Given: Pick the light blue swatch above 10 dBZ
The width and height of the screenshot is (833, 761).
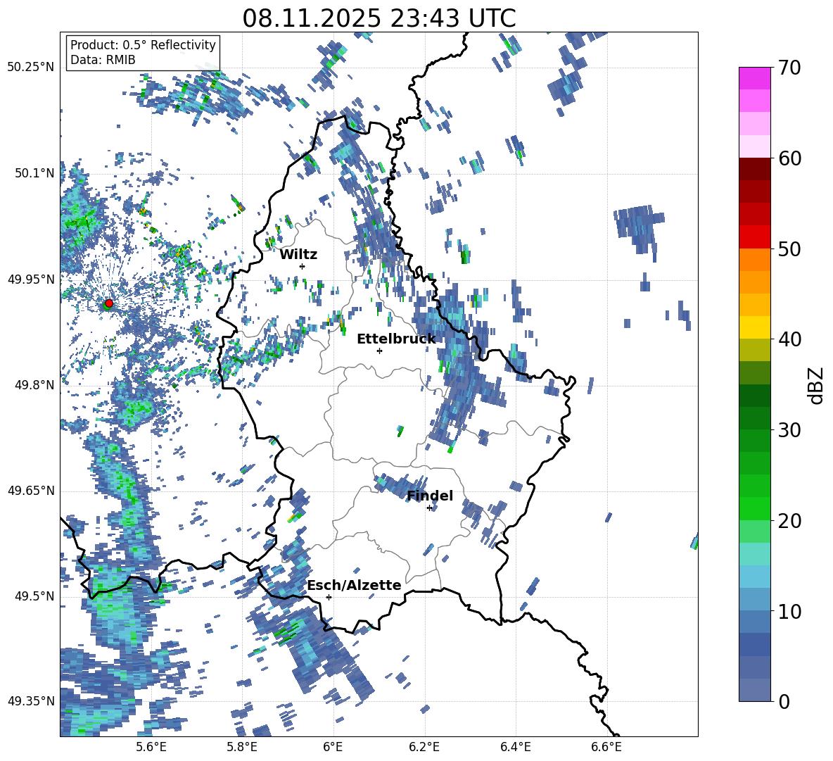Looking at the screenshot, I should [x=754, y=599].
